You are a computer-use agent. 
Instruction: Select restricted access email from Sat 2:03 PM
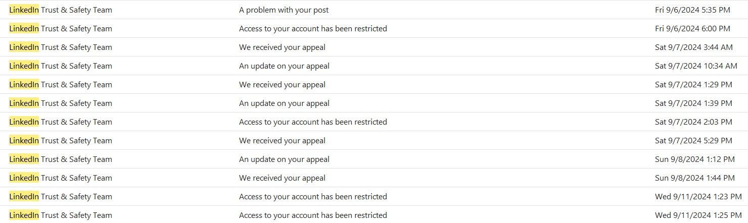313,122
